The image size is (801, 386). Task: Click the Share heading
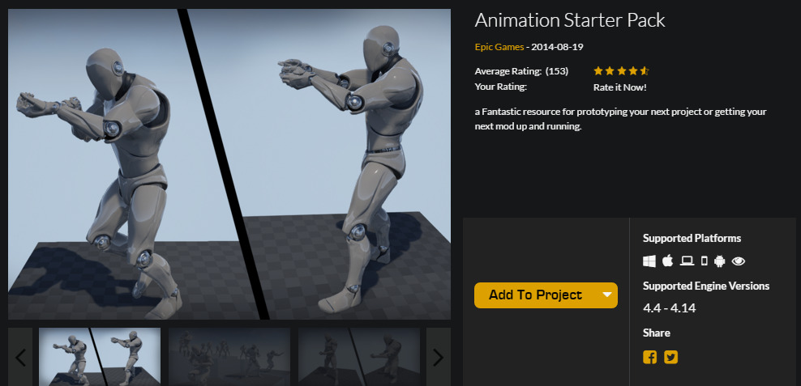coord(657,333)
